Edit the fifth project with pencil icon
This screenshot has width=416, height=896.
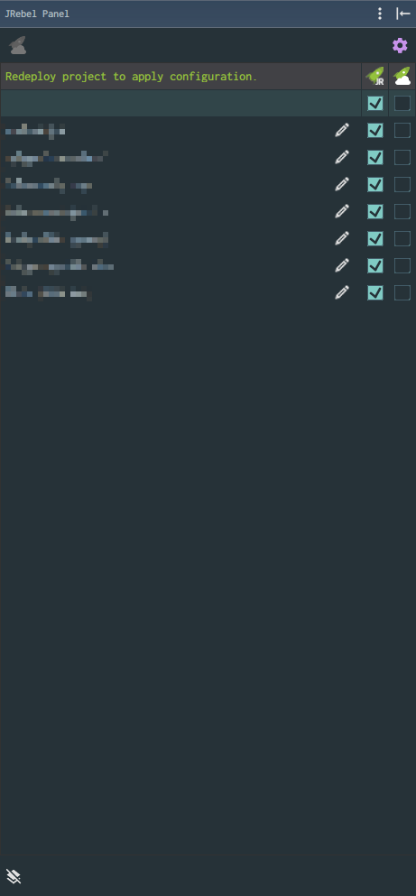click(x=342, y=238)
